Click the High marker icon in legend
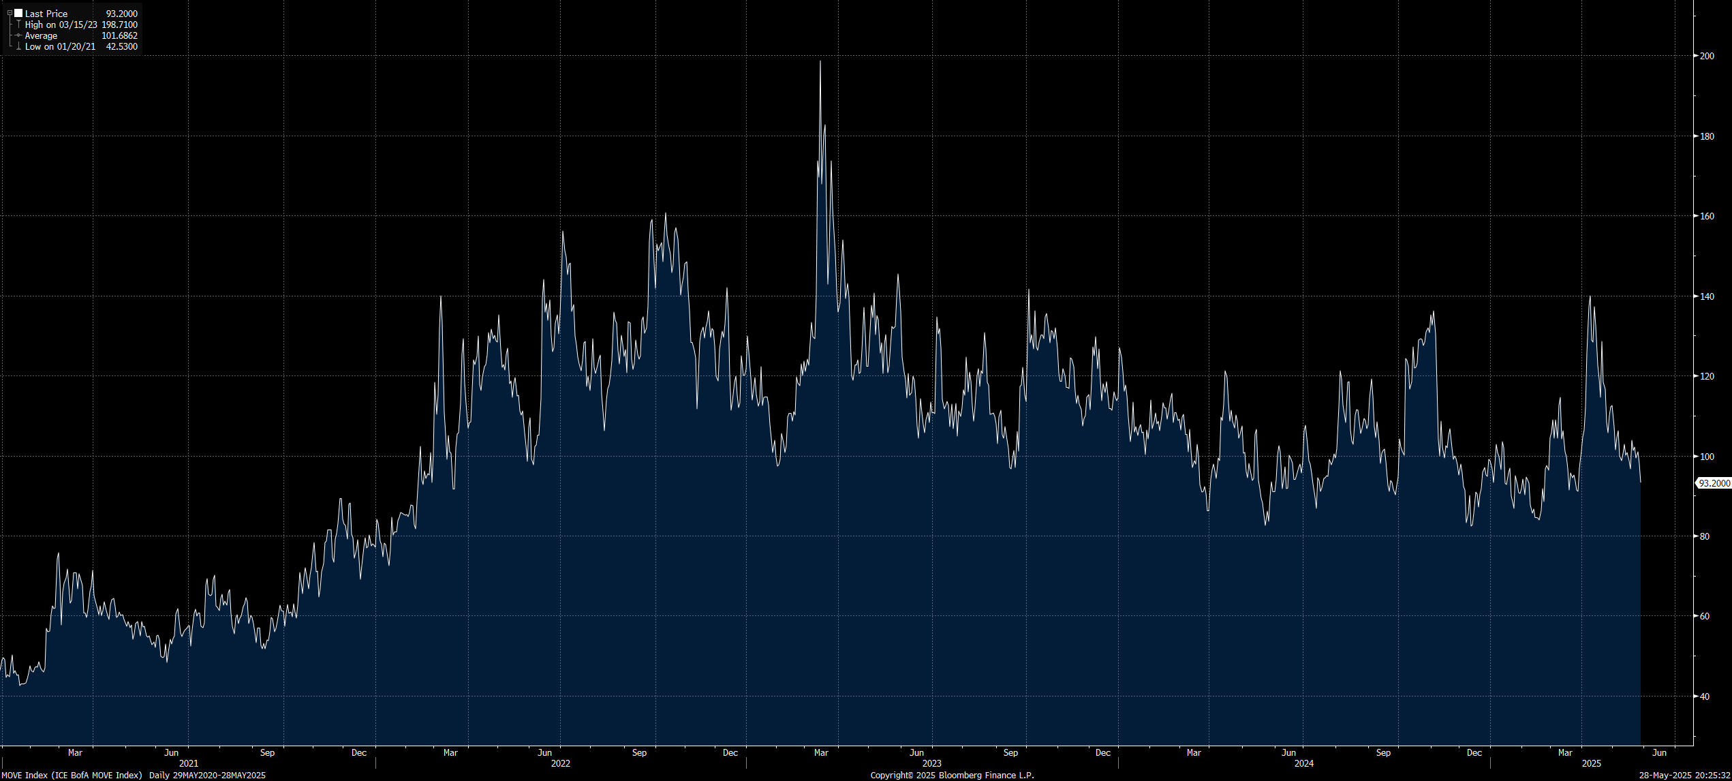This screenshot has height=781, width=1732. tap(18, 25)
